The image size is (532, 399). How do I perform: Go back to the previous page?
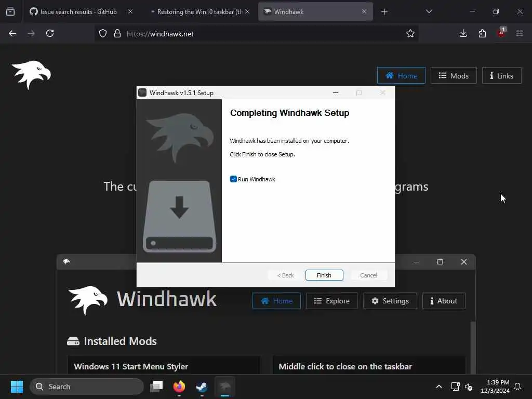12,33
